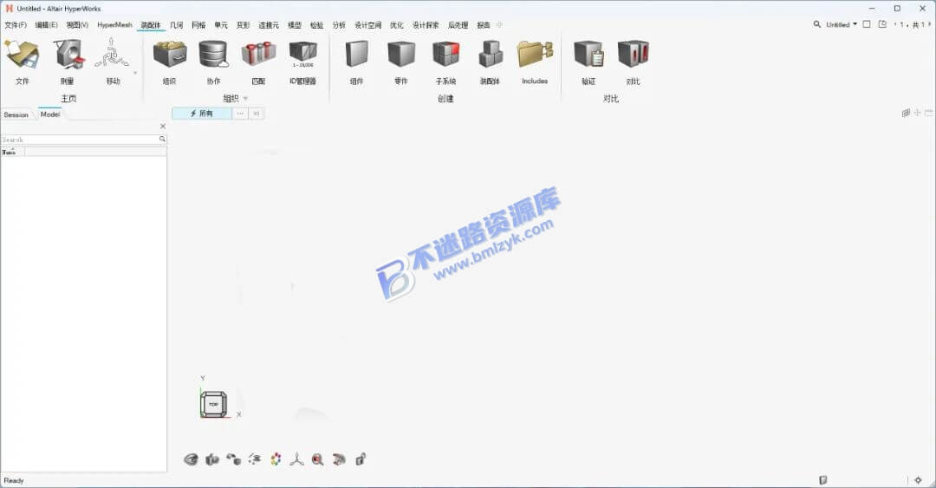Image resolution: width=936 pixels, height=488 pixels.
Task: Click the eye visibility icon in view toolbar
Action: pyautogui.click(x=191, y=459)
